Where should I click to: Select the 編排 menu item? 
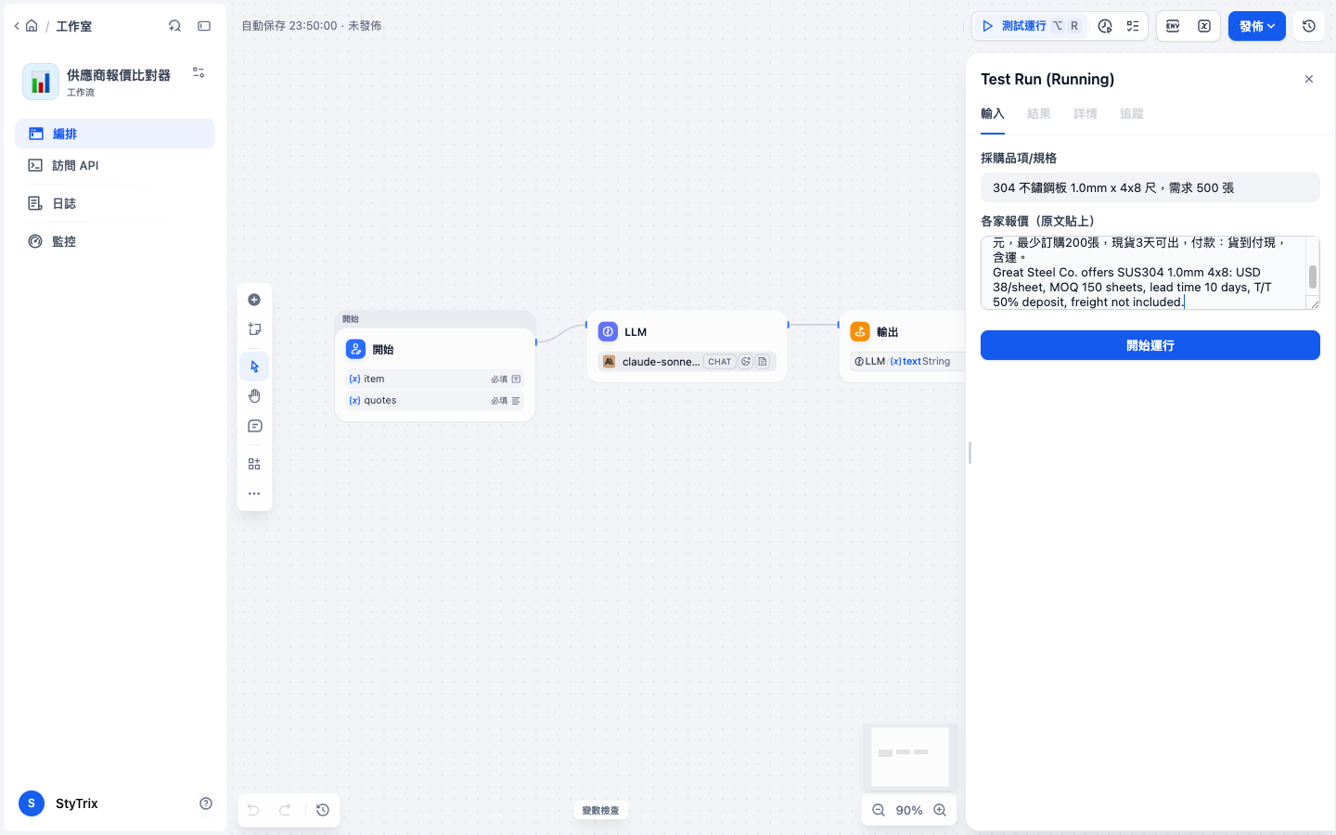click(115, 134)
